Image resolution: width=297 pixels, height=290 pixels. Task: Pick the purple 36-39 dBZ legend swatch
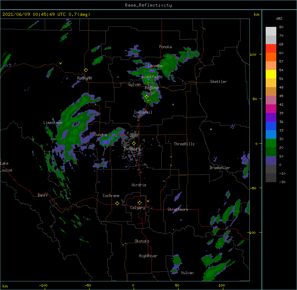[x=271, y=117]
